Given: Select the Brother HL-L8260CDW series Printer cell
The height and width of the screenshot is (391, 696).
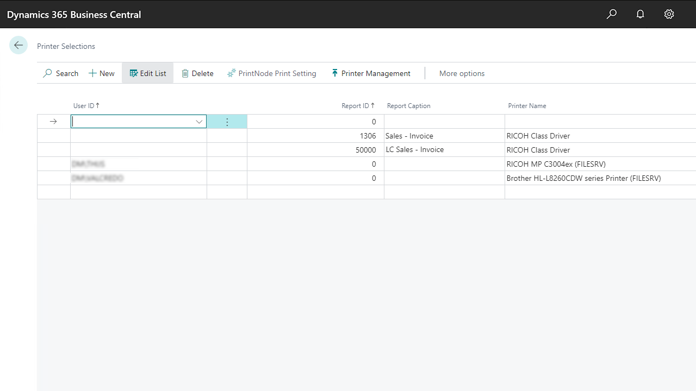Looking at the screenshot, I should click(600, 178).
